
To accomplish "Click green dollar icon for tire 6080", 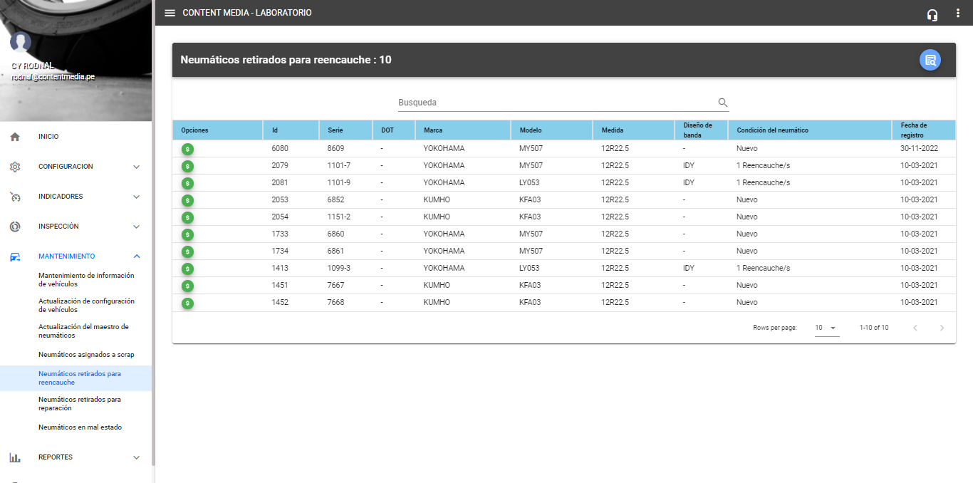I will (187, 149).
